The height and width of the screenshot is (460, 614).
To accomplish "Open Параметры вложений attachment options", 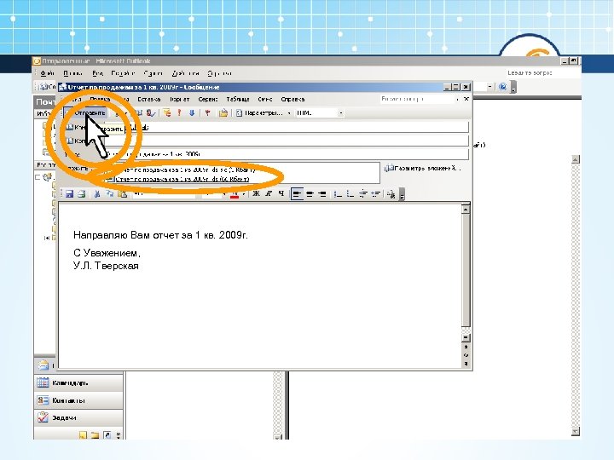I will 422,168.
